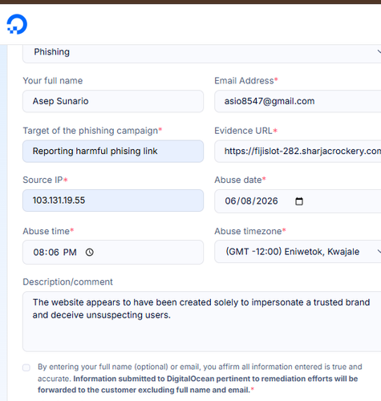This screenshot has width=381, height=401.
Task: Click the 'Your full name' label
Action: 53,80
